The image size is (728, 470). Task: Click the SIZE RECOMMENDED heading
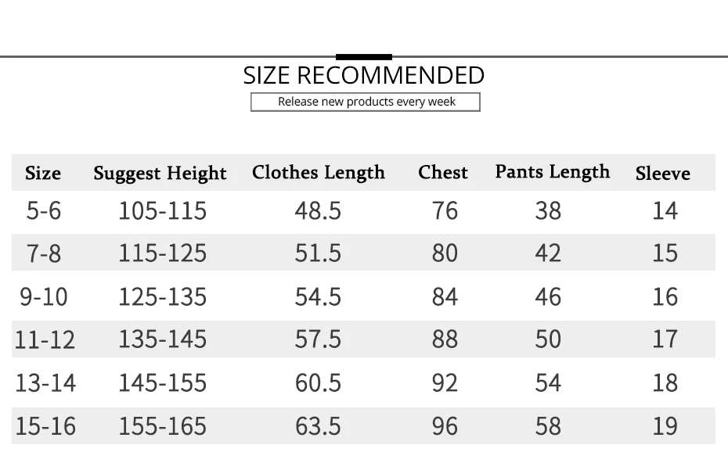[x=363, y=75]
